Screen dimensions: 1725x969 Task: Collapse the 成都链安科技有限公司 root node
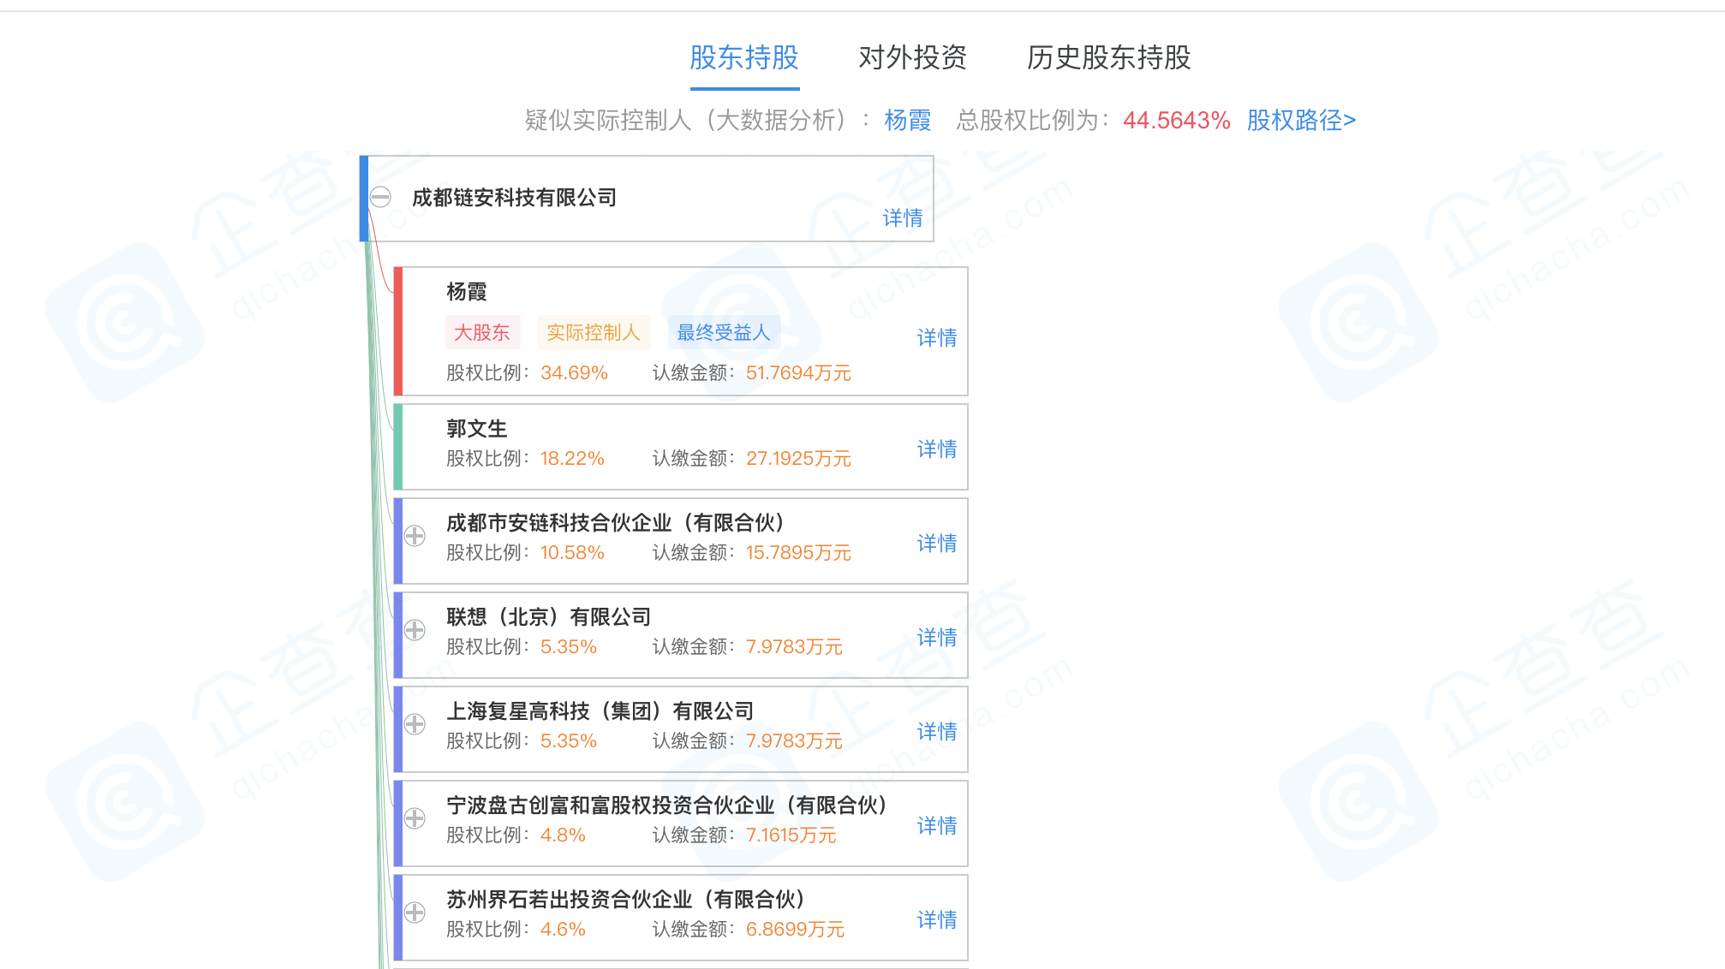tap(380, 198)
